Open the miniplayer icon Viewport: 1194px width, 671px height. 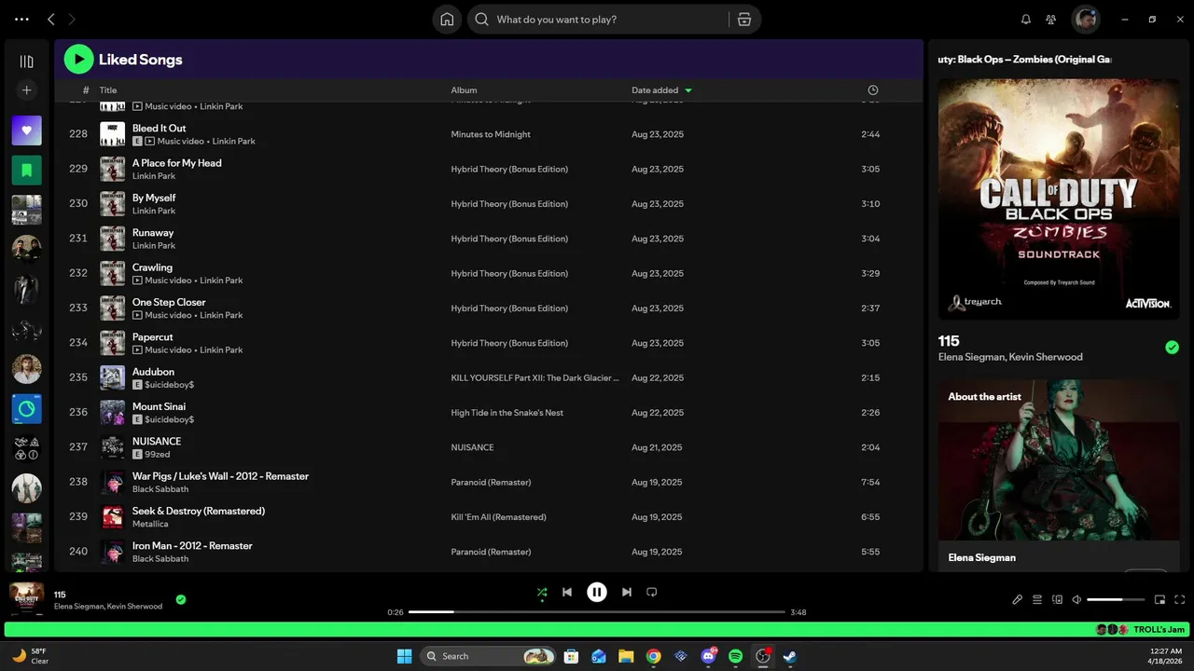tap(1160, 599)
